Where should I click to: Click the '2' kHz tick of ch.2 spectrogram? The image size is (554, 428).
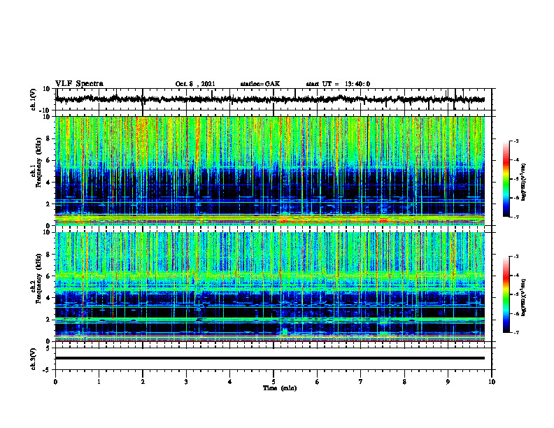coord(48,320)
